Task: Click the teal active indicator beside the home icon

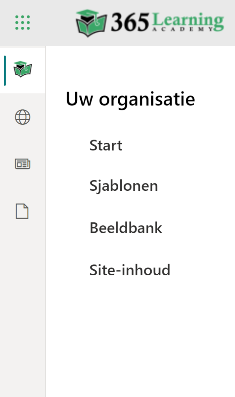Action: (x=5, y=70)
